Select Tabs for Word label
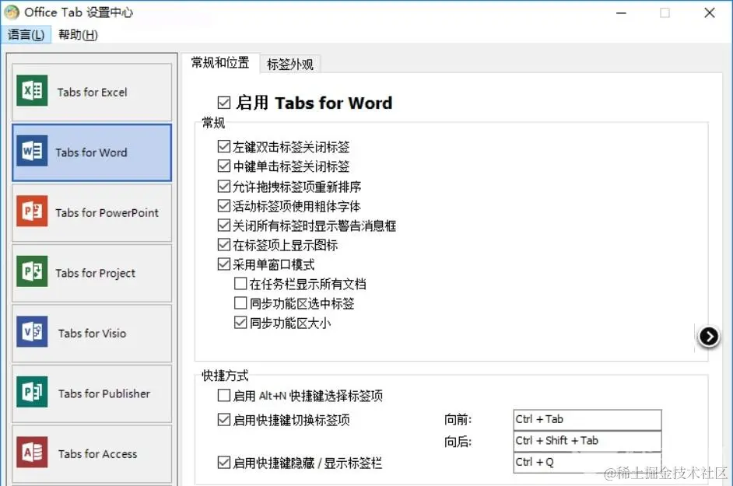This screenshot has width=733, height=486. tap(91, 152)
